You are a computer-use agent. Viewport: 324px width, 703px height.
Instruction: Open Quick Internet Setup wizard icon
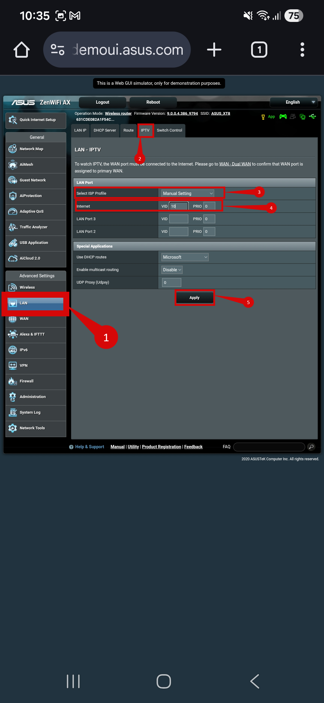(x=13, y=120)
